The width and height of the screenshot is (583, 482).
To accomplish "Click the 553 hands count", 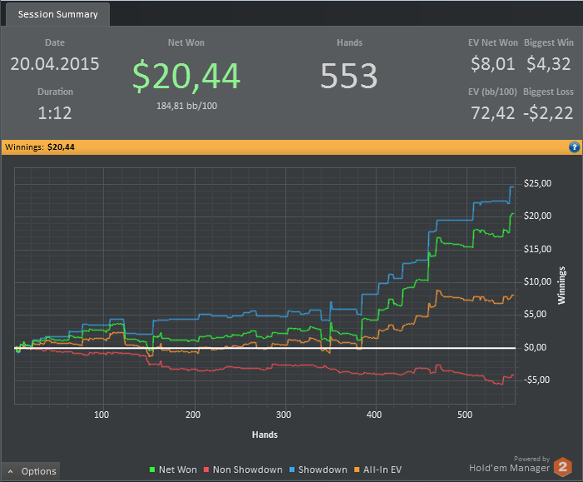I will click(349, 76).
